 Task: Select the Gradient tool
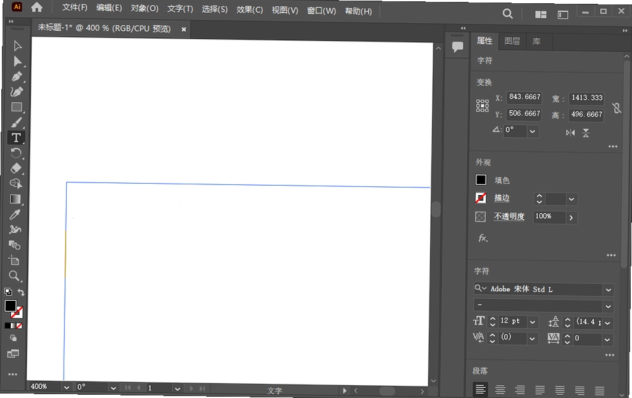pyautogui.click(x=15, y=200)
